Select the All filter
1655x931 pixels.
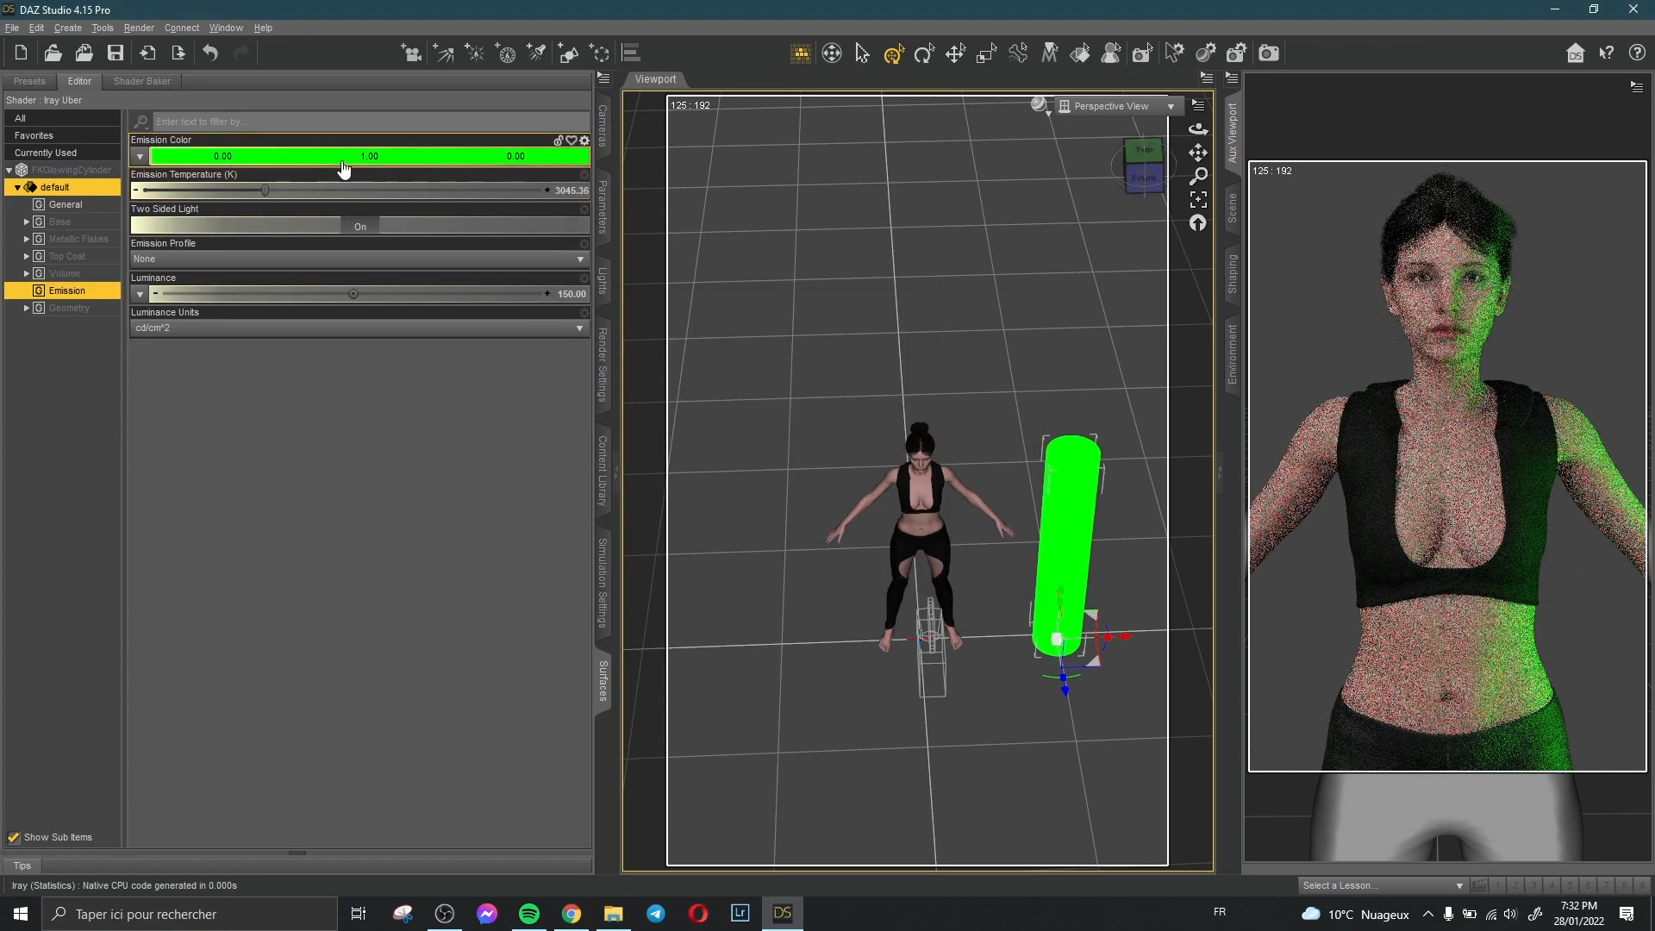pyautogui.click(x=62, y=118)
